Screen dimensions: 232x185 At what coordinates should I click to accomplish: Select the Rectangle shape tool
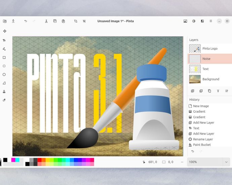click(x=4, y=58)
